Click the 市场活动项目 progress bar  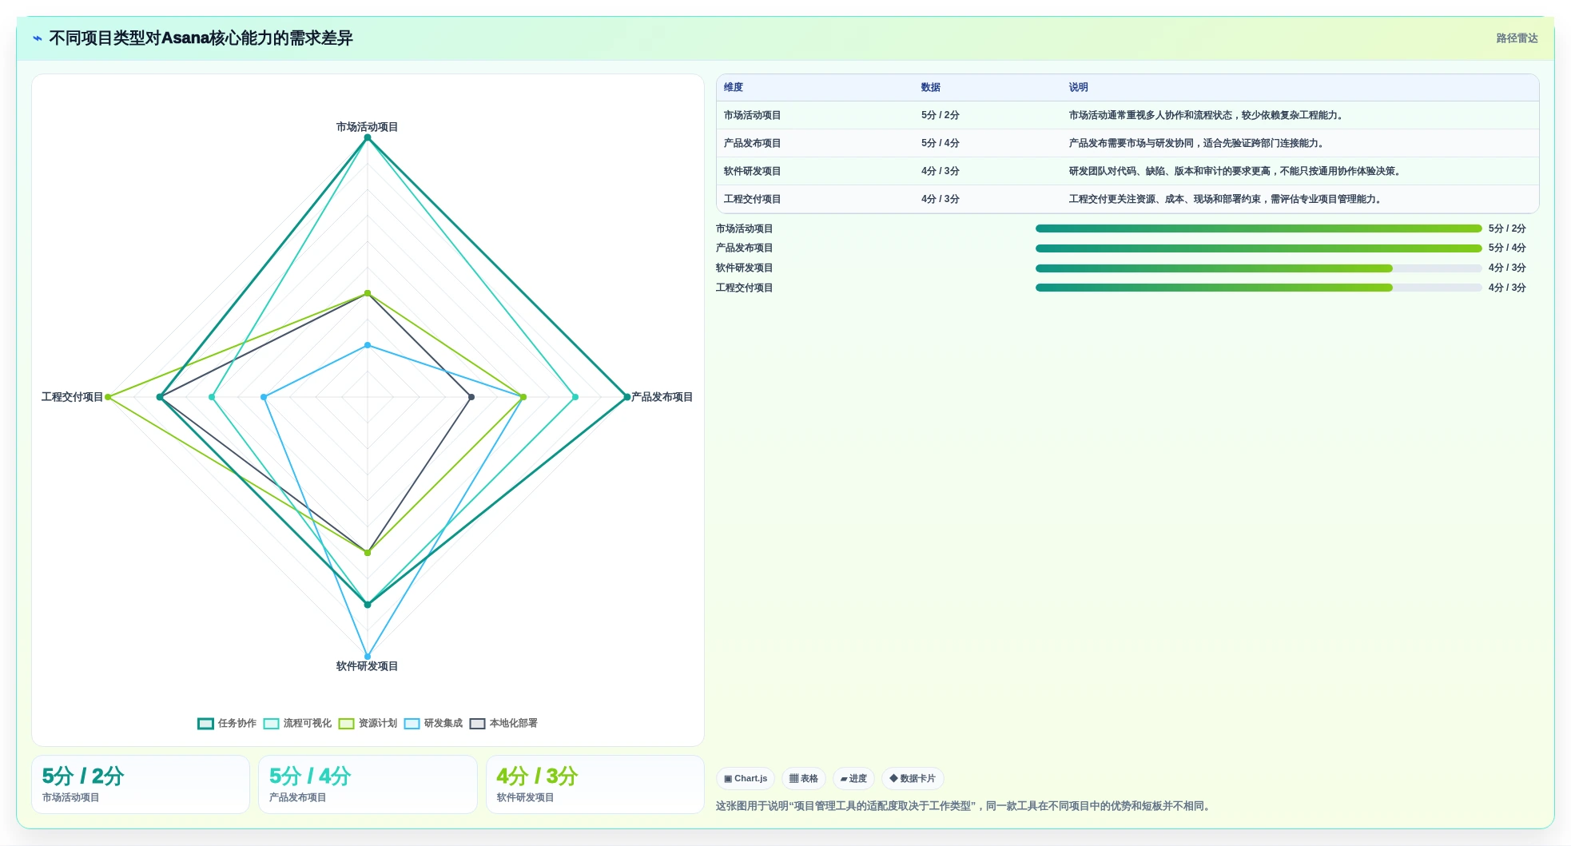point(1259,228)
